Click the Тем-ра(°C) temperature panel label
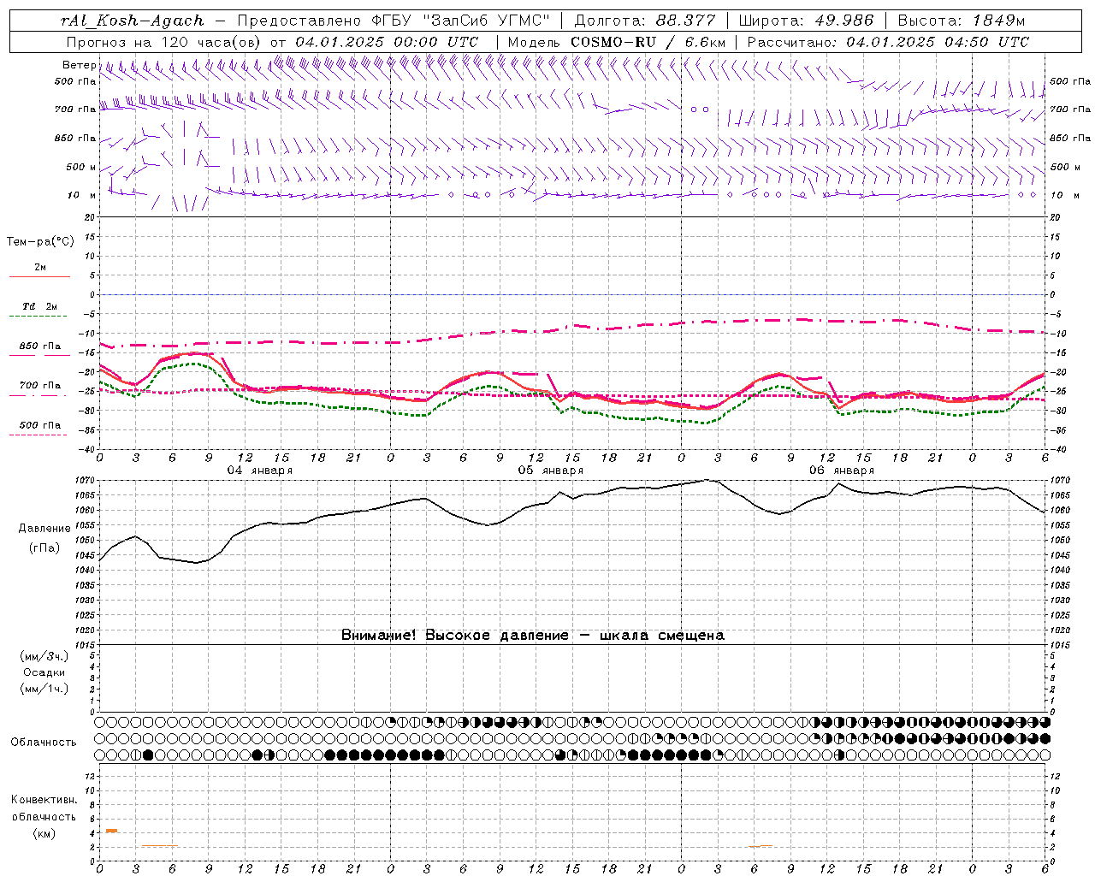Viewport: 1095px width, 876px height. pos(40,242)
